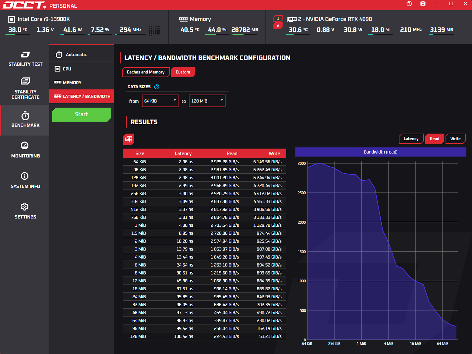472x354 pixels.
Task: Click the GPU temperature 30.6 °C reading
Action: click(298, 30)
